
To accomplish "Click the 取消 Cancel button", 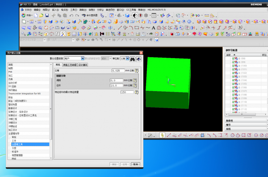I will 135,164.
